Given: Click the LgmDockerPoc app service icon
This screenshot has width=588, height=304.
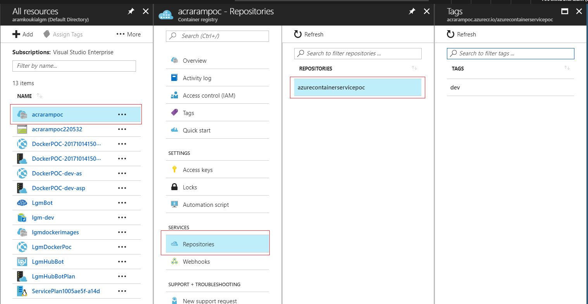Looking at the screenshot, I should coord(22,247).
